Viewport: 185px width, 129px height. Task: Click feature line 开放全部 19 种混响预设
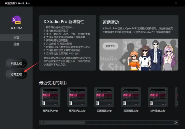click(x=58, y=44)
